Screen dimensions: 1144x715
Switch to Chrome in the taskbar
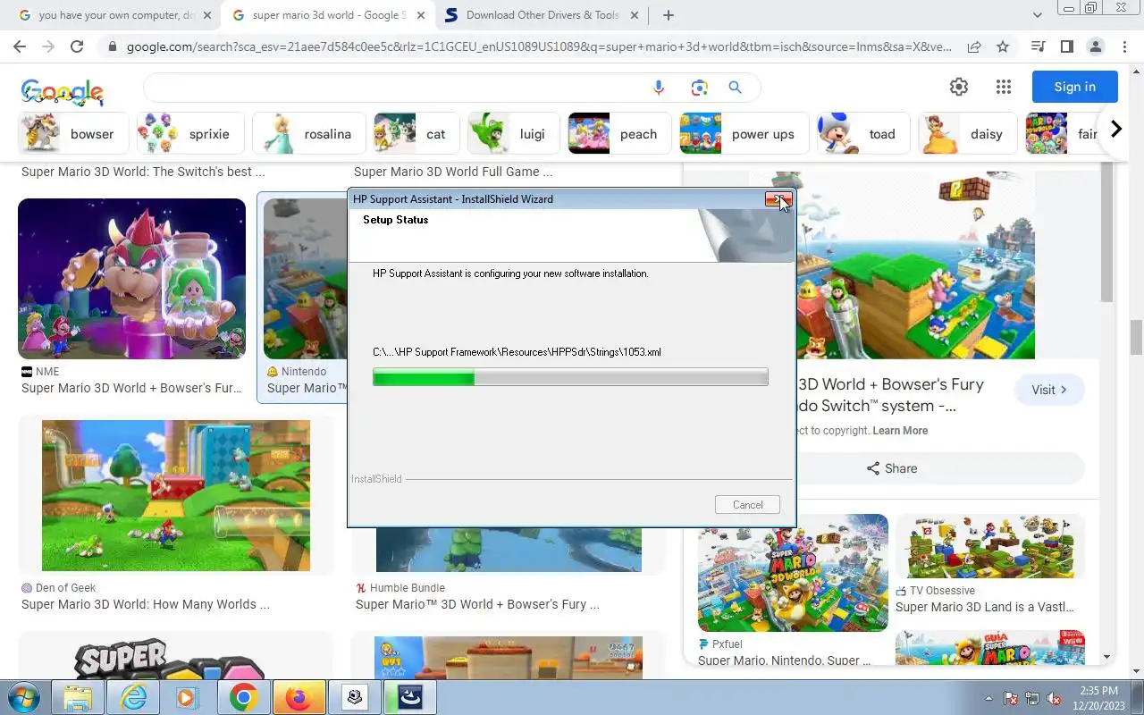tap(243, 697)
